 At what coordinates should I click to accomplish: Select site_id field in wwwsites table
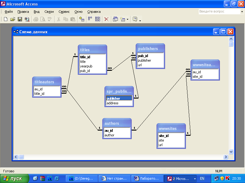171,136
